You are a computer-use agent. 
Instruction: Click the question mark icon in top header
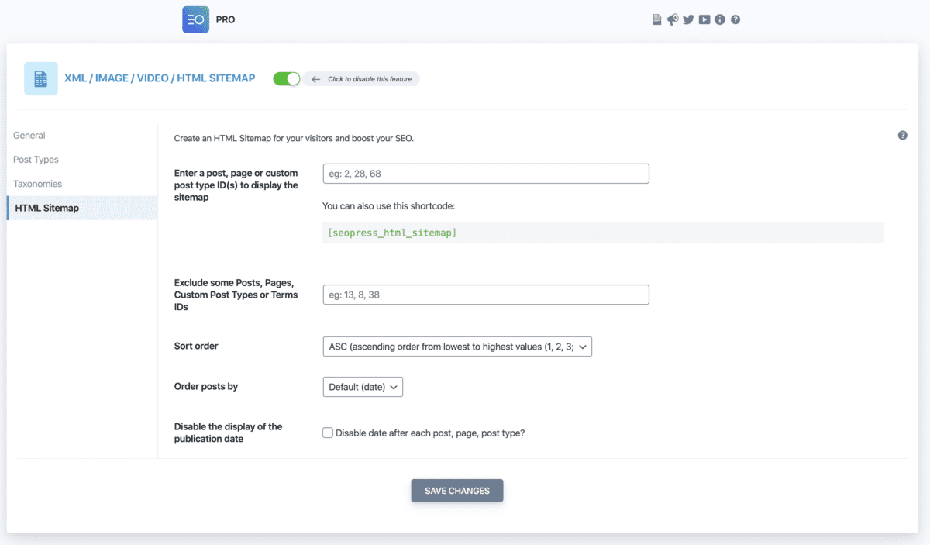[735, 19]
